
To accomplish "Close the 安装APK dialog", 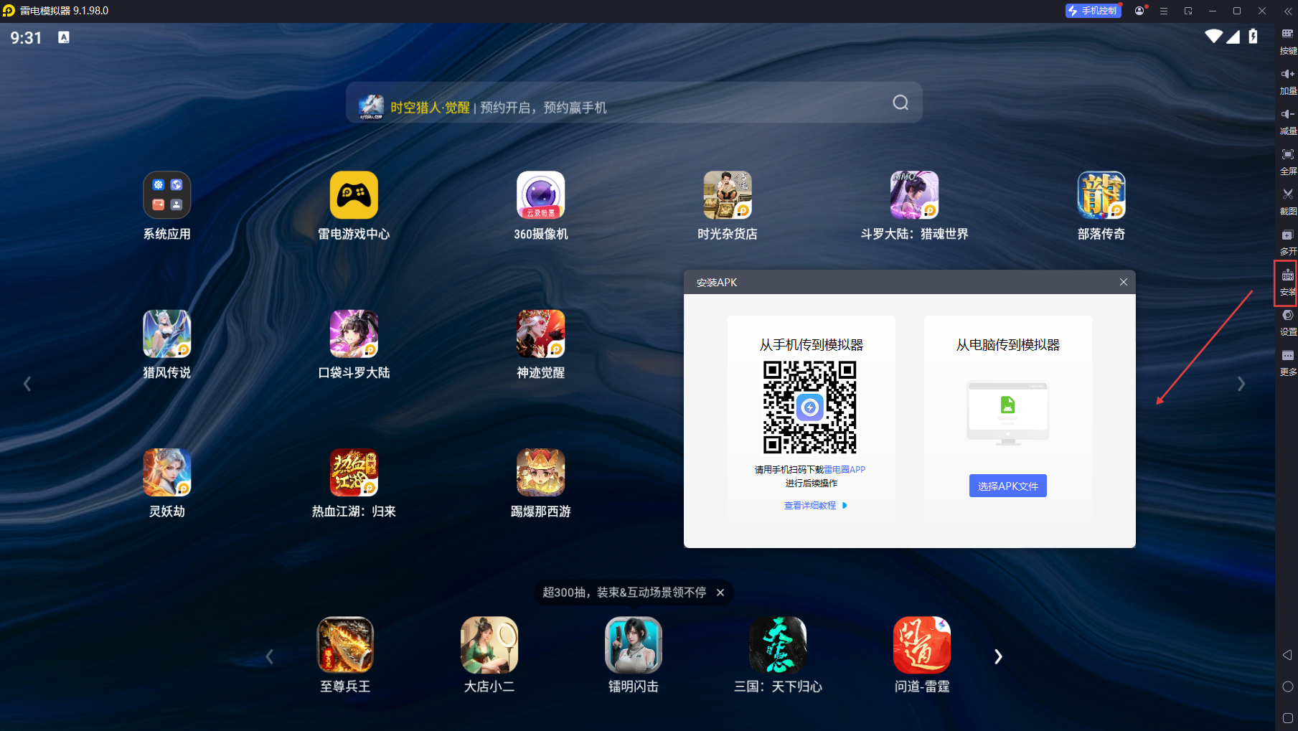I will 1124,282.
